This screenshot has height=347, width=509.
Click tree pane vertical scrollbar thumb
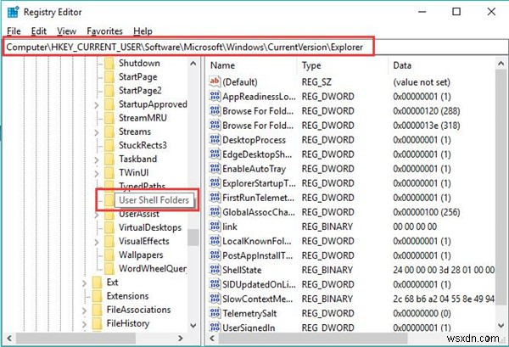(x=193, y=238)
